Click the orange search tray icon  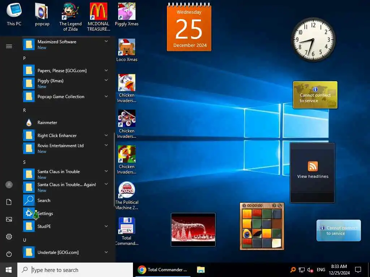coord(293,270)
